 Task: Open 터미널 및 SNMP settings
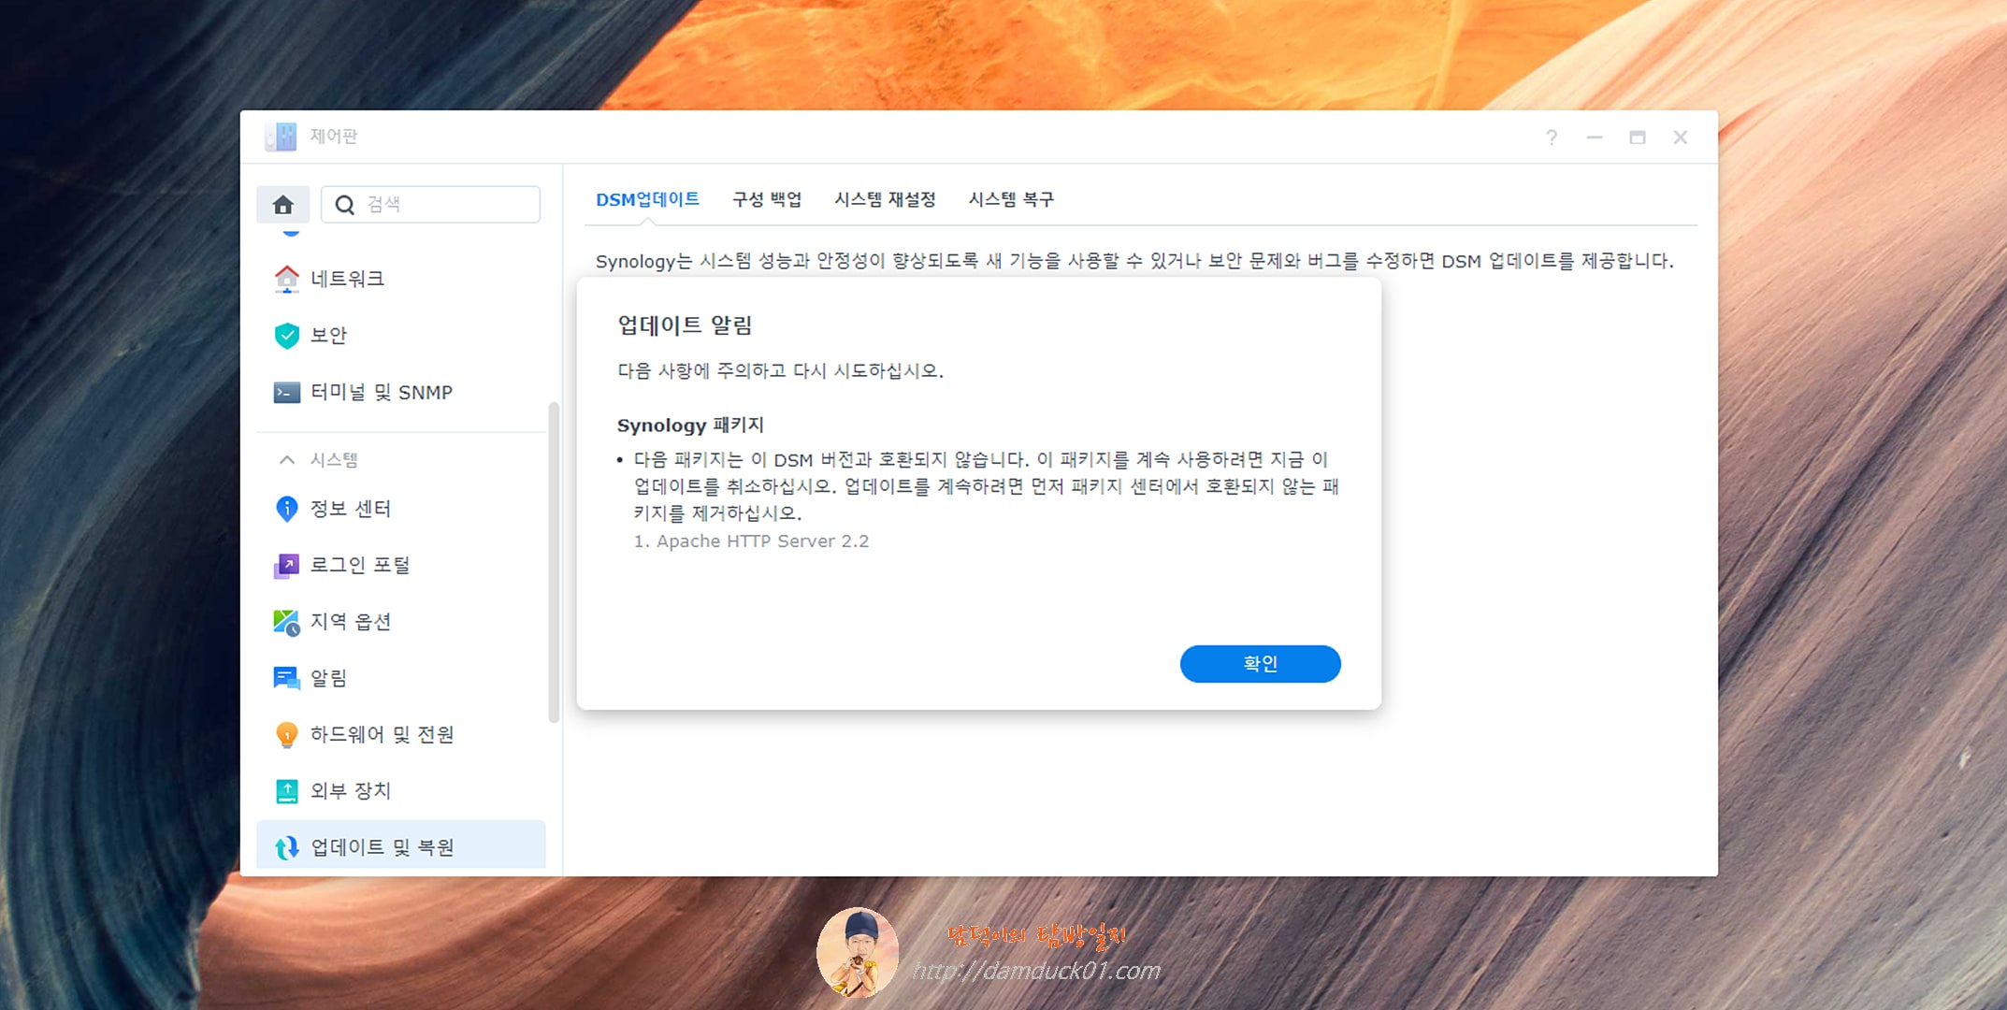point(382,392)
